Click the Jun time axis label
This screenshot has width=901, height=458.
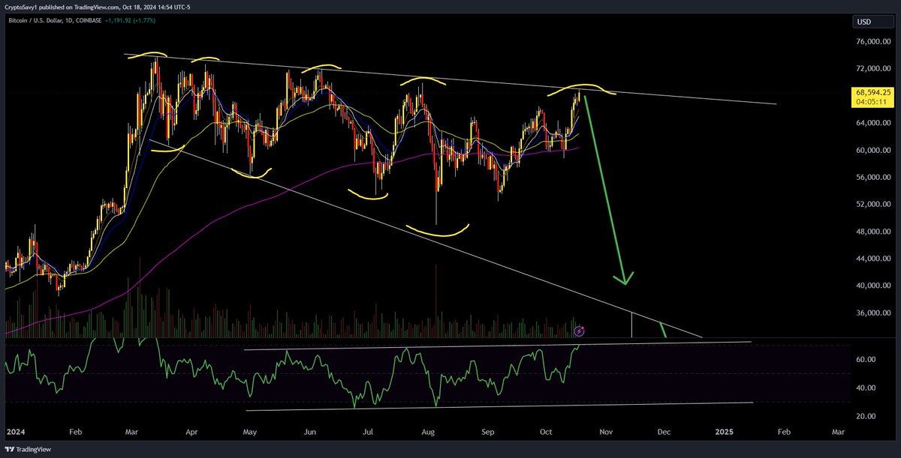pos(310,433)
